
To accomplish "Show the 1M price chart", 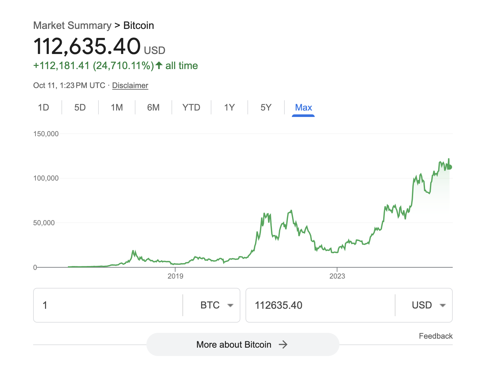I will pyautogui.click(x=117, y=107).
